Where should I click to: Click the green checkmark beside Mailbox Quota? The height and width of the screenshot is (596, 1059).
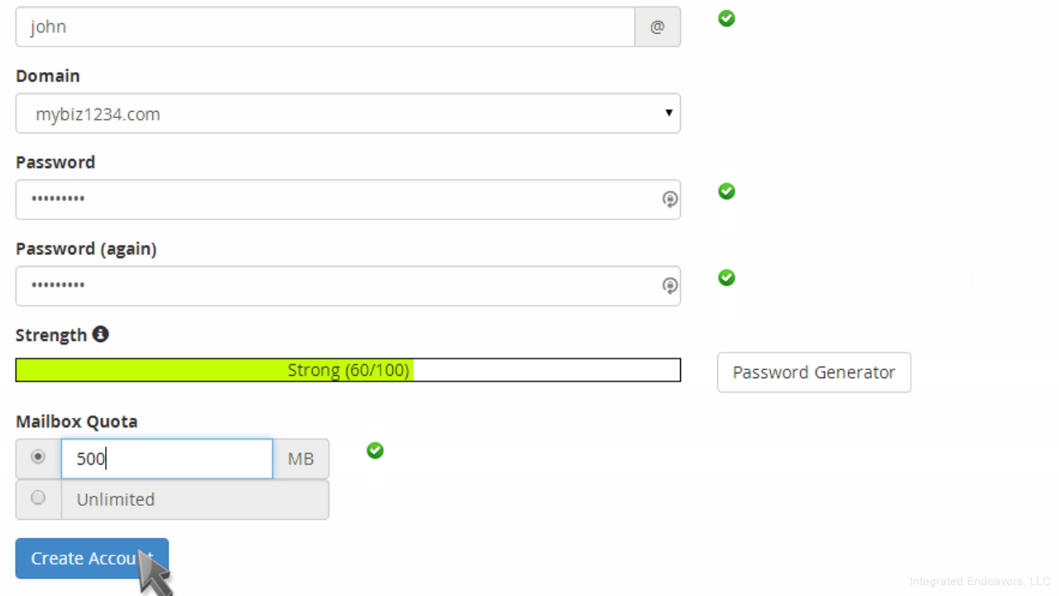[375, 450]
